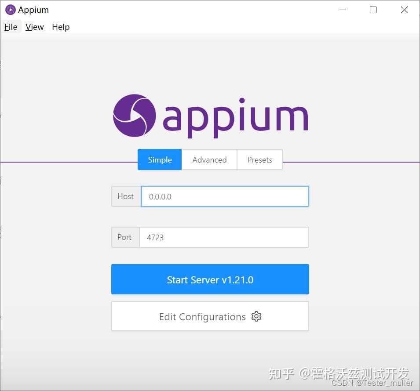The image size is (420, 391).
Task: Switch to the Presets tab
Action: pyautogui.click(x=259, y=159)
